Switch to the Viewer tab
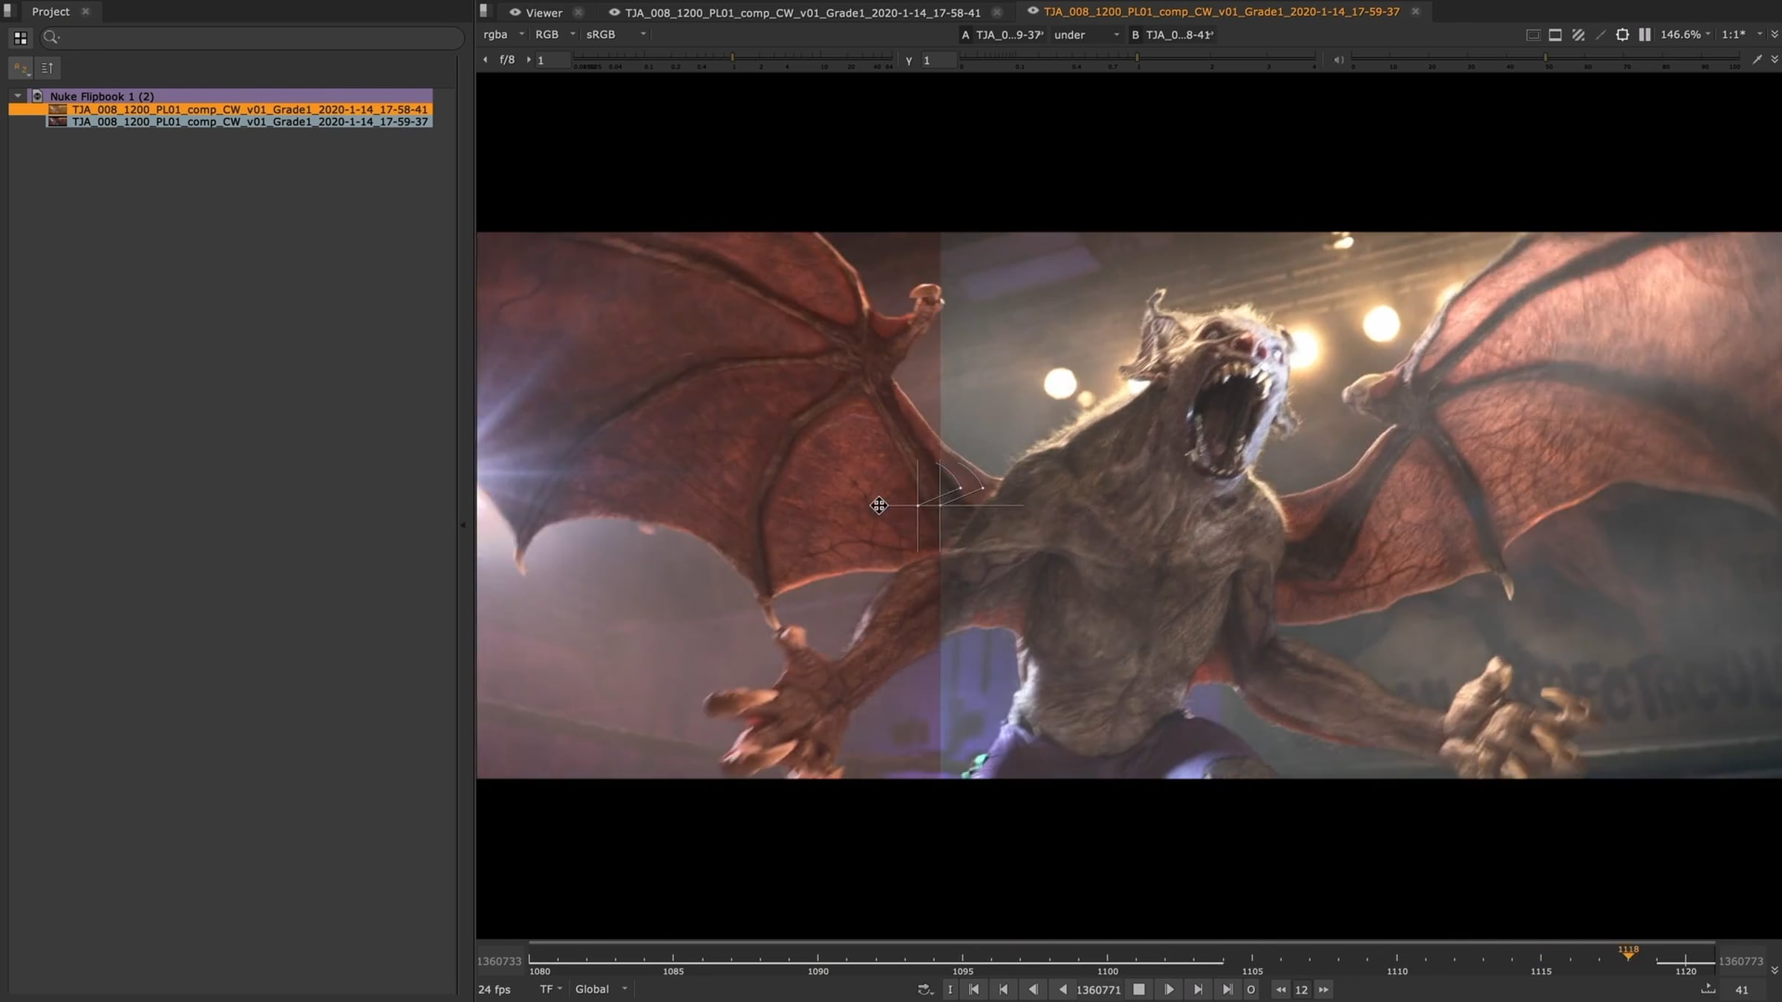Image resolution: width=1782 pixels, height=1002 pixels. point(544,13)
